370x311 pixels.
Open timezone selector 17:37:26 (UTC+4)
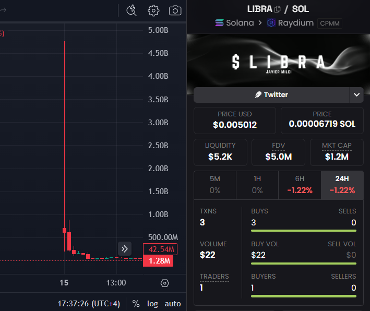(x=89, y=304)
